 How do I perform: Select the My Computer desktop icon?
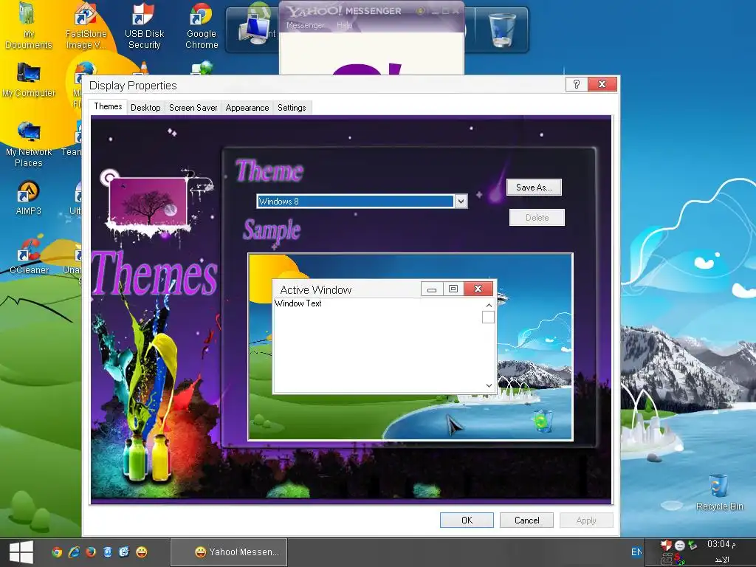pyautogui.click(x=29, y=80)
